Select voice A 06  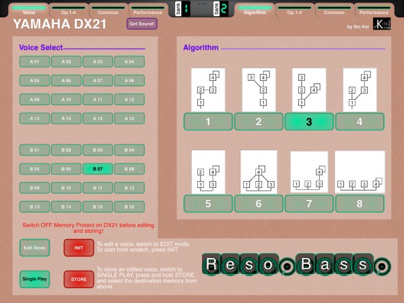pos(66,80)
